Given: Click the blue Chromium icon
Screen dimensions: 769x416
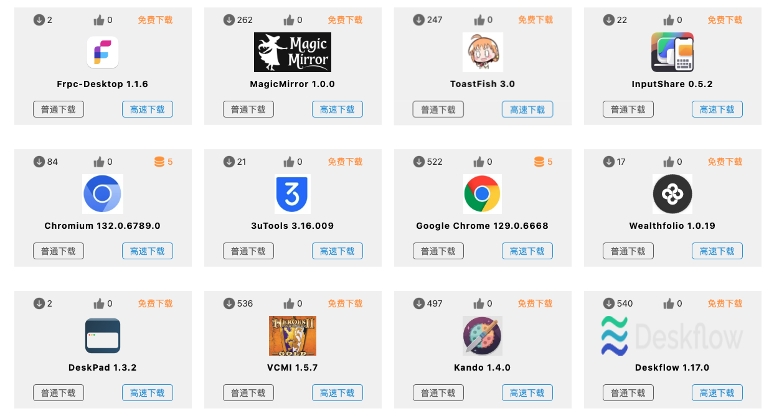Looking at the screenshot, I should pyautogui.click(x=103, y=194).
